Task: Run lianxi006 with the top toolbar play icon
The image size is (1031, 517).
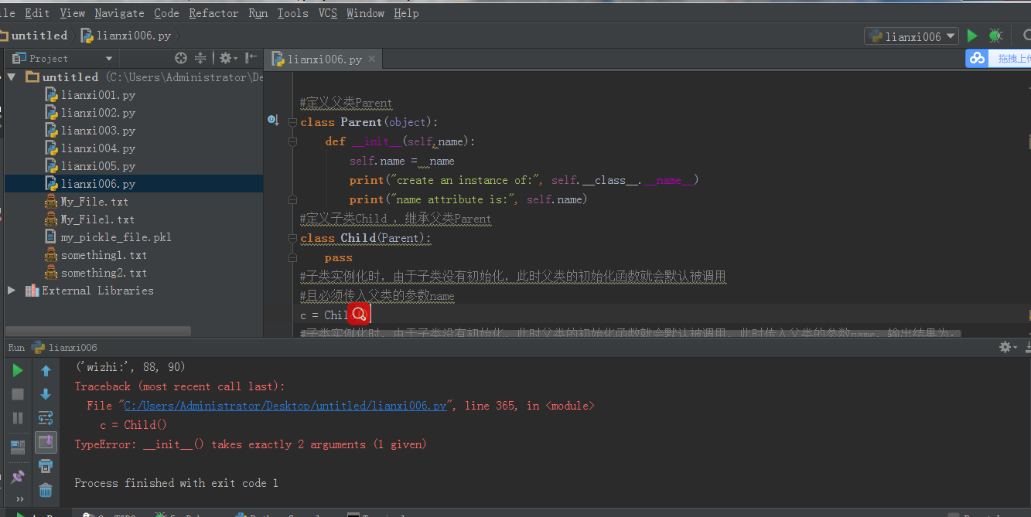Action: (972, 36)
